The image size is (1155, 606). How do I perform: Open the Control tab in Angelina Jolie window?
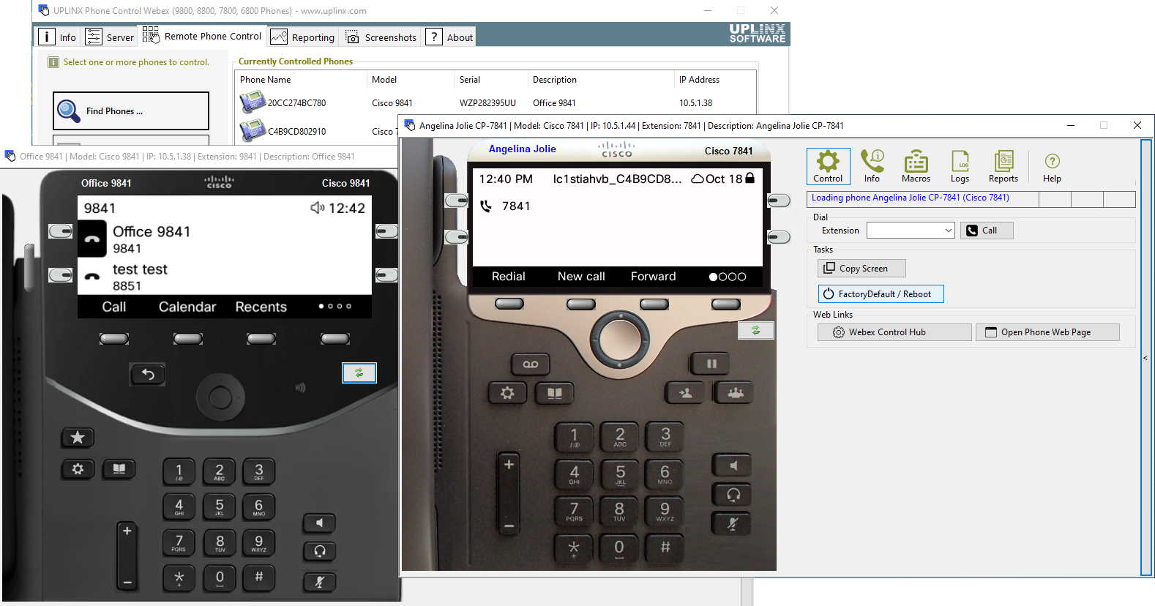click(x=828, y=166)
